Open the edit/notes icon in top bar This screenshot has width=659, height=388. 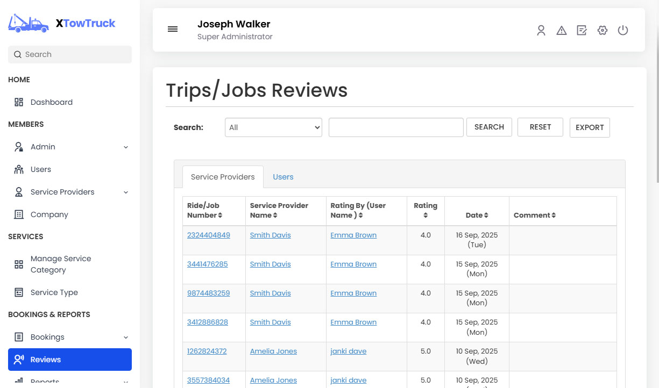click(582, 31)
